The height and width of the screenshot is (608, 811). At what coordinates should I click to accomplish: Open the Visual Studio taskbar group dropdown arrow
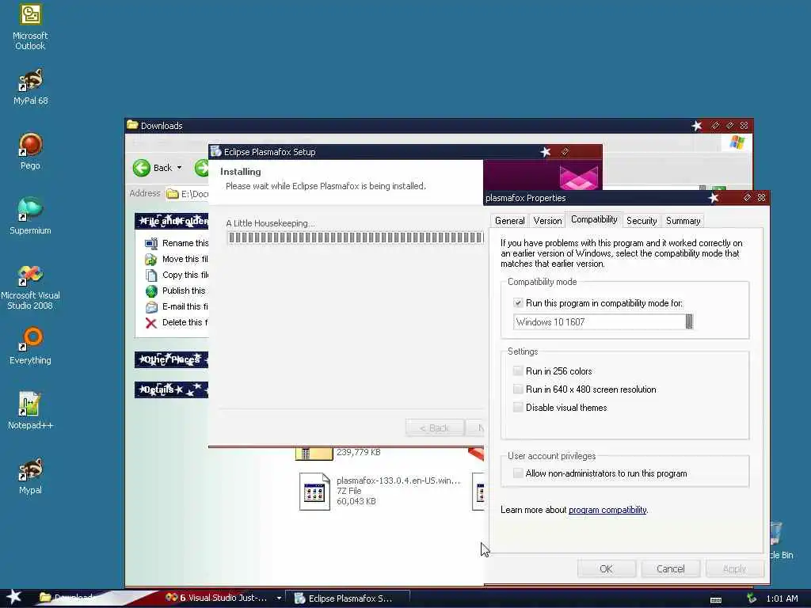point(279,598)
